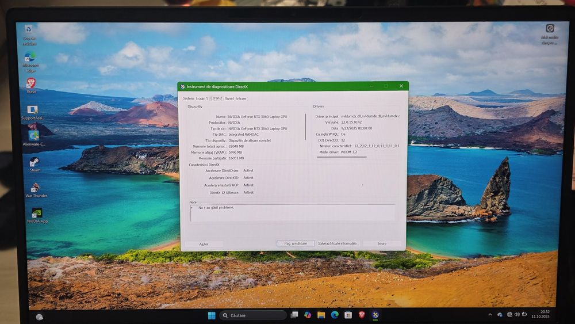The height and width of the screenshot is (324, 575).
Task: Click the OneDrive cloud tray icon
Action: pos(500,314)
